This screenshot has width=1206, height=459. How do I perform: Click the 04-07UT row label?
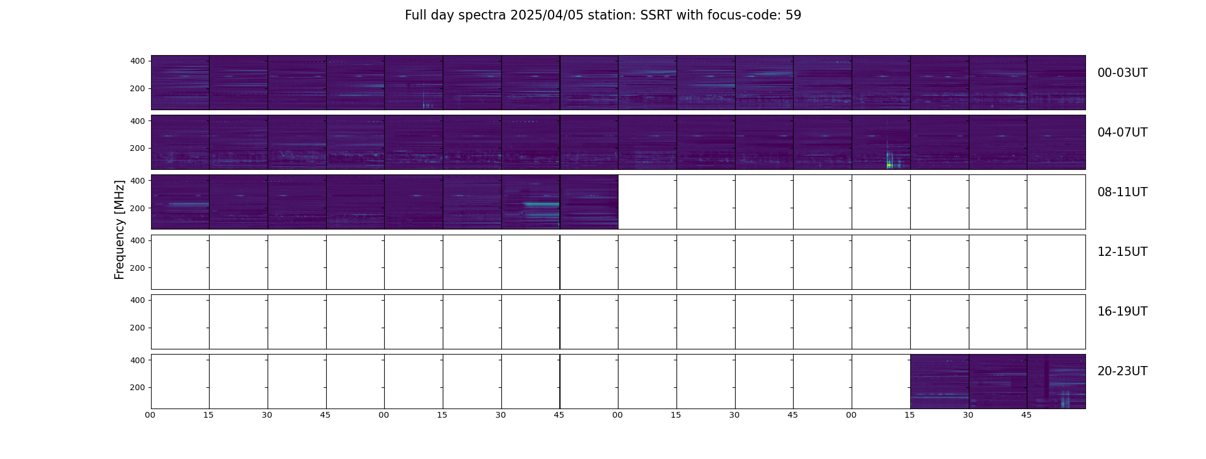coord(1122,133)
